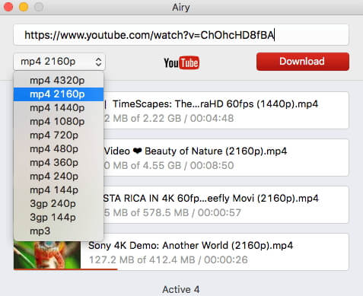Select the TimeScapes 1440p download item
The height and width of the screenshot is (296, 363).
pyautogui.click(x=226, y=110)
